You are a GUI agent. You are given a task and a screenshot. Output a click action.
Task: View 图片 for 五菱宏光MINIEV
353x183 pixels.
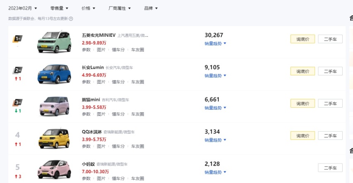click(101, 50)
